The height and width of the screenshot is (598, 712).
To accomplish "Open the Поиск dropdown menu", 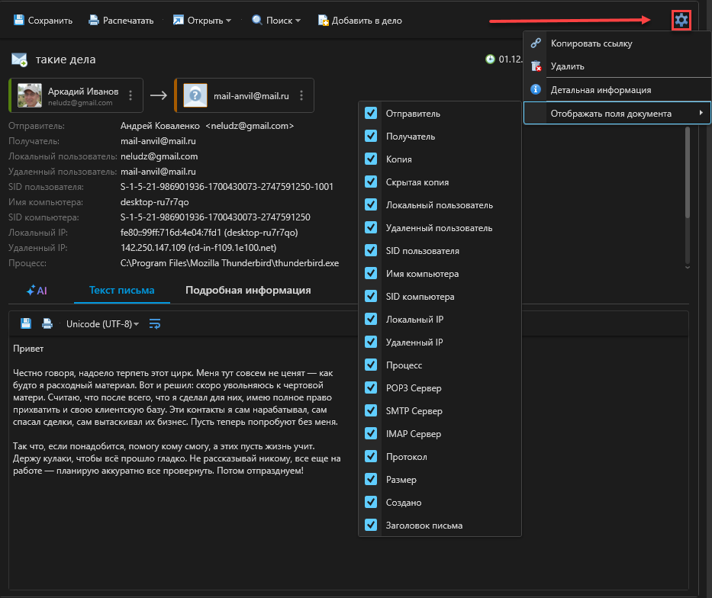I will (x=276, y=21).
